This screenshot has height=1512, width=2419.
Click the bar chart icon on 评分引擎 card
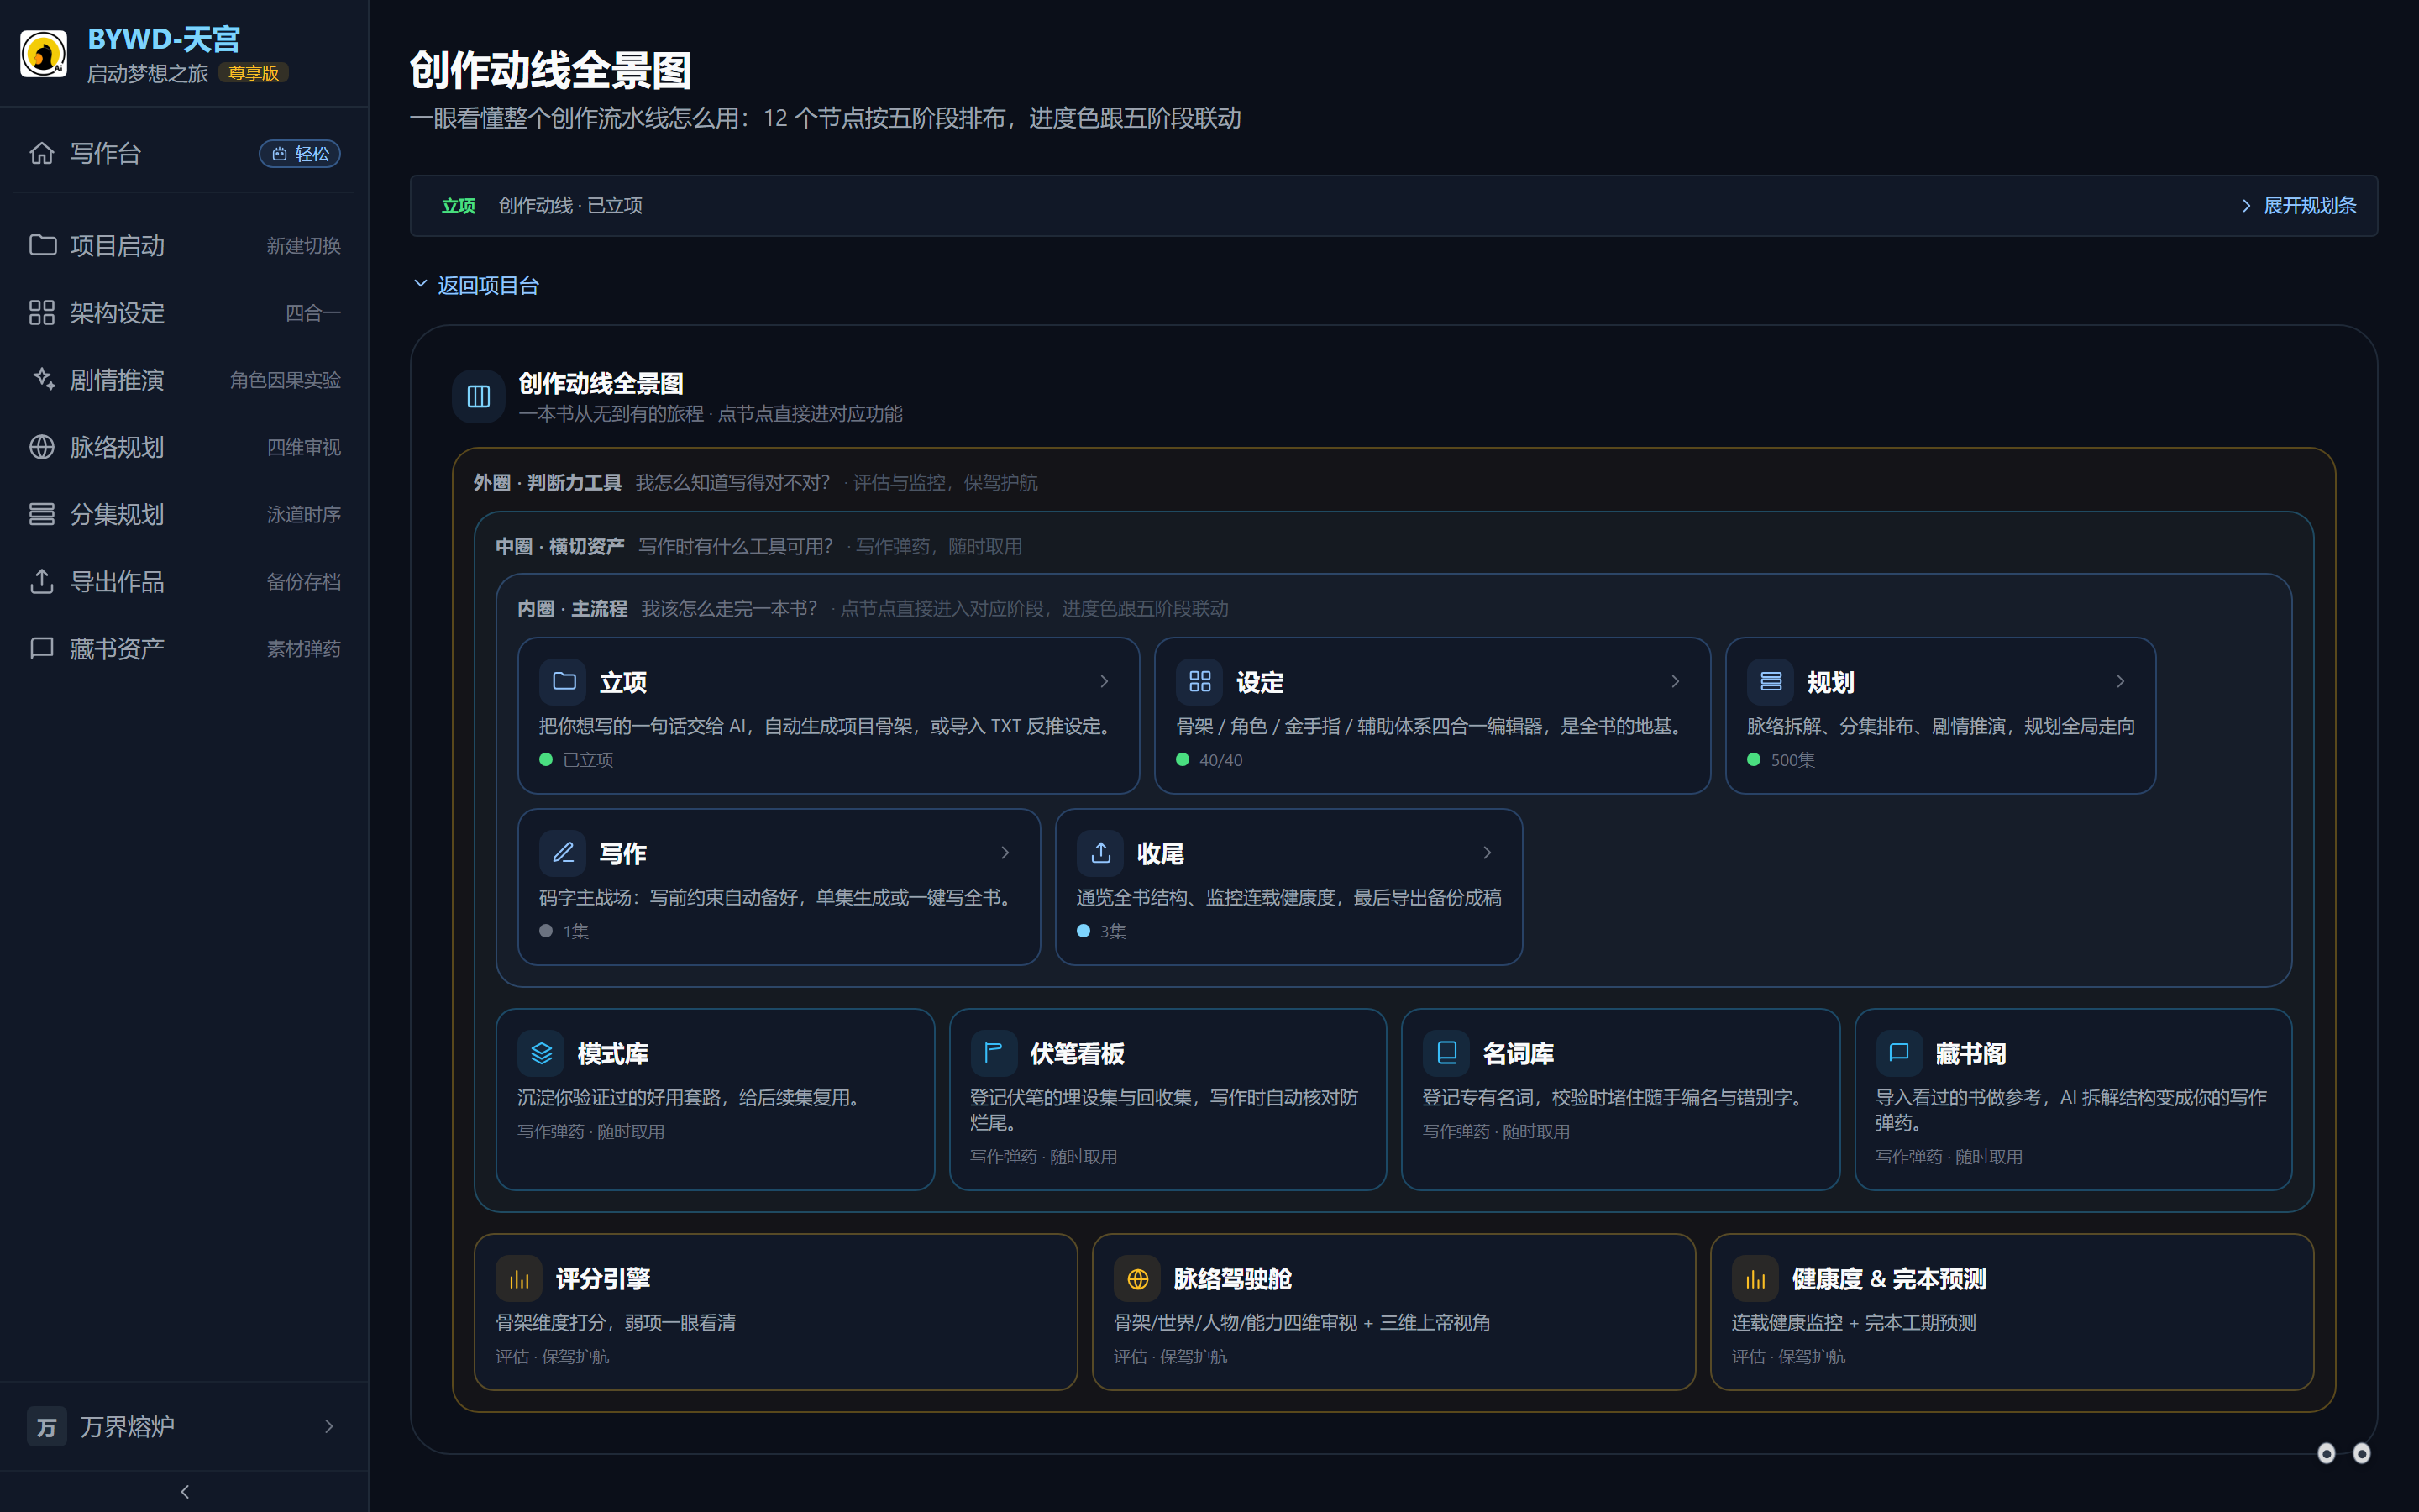(519, 1279)
